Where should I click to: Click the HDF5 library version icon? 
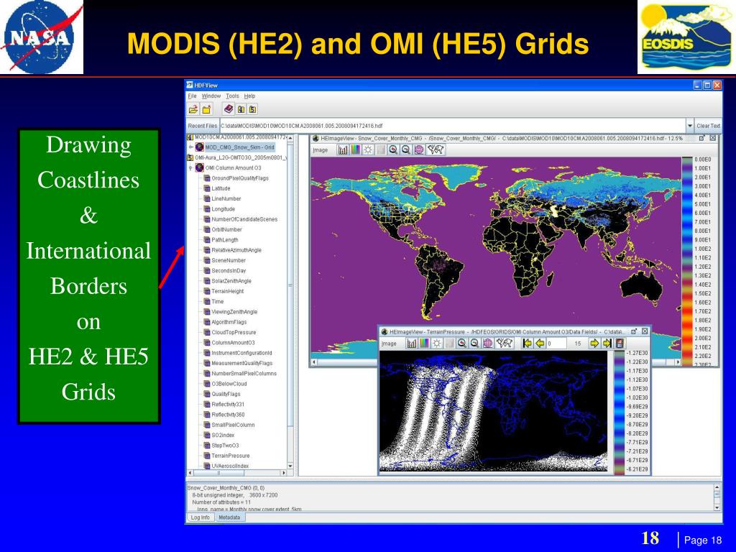pyautogui.click(x=252, y=109)
